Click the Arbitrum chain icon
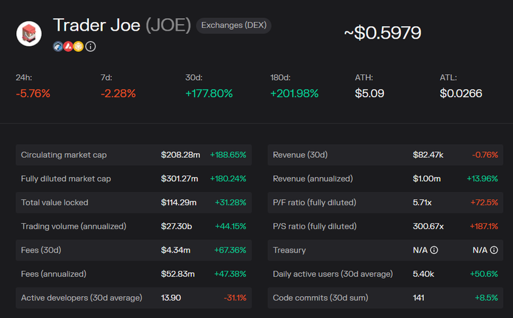This screenshot has height=318, width=513. (58, 47)
